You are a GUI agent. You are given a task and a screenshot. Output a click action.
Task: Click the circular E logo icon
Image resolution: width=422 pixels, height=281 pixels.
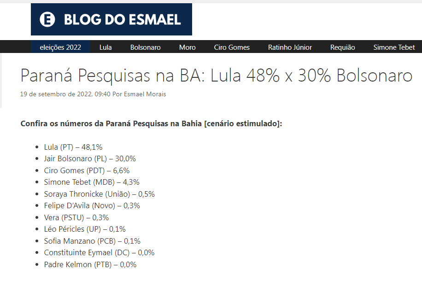(x=47, y=19)
